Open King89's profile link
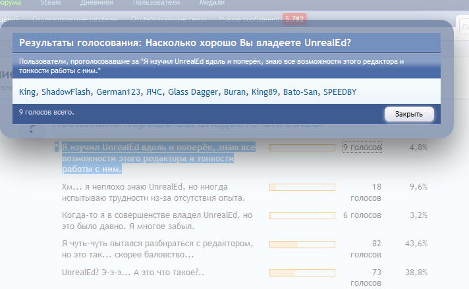Viewport: 469px width, 289px height. click(x=264, y=92)
